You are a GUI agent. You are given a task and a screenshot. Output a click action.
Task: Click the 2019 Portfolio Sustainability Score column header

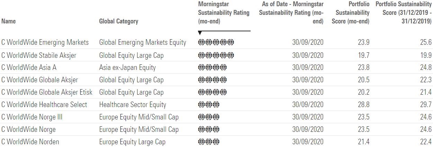[x=403, y=13]
